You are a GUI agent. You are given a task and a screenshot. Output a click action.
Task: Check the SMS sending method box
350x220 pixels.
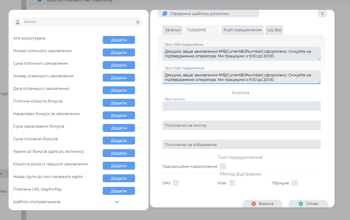click(x=176, y=183)
